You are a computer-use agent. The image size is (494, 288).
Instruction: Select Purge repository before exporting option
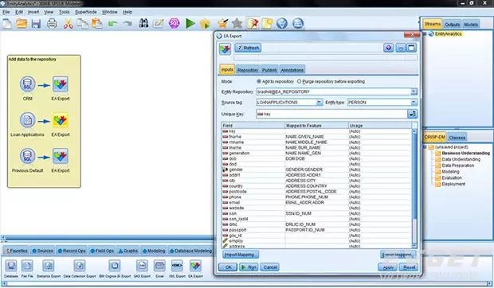coord(299,81)
